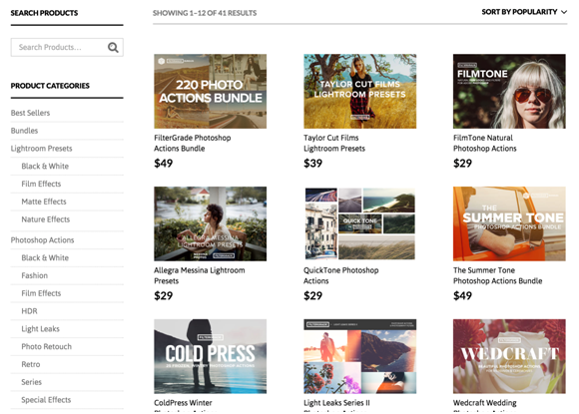Image resolution: width=579 pixels, height=414 pixels.
Task: Select Film Effects under Photoshop Actions
Action: pos(41,293)
